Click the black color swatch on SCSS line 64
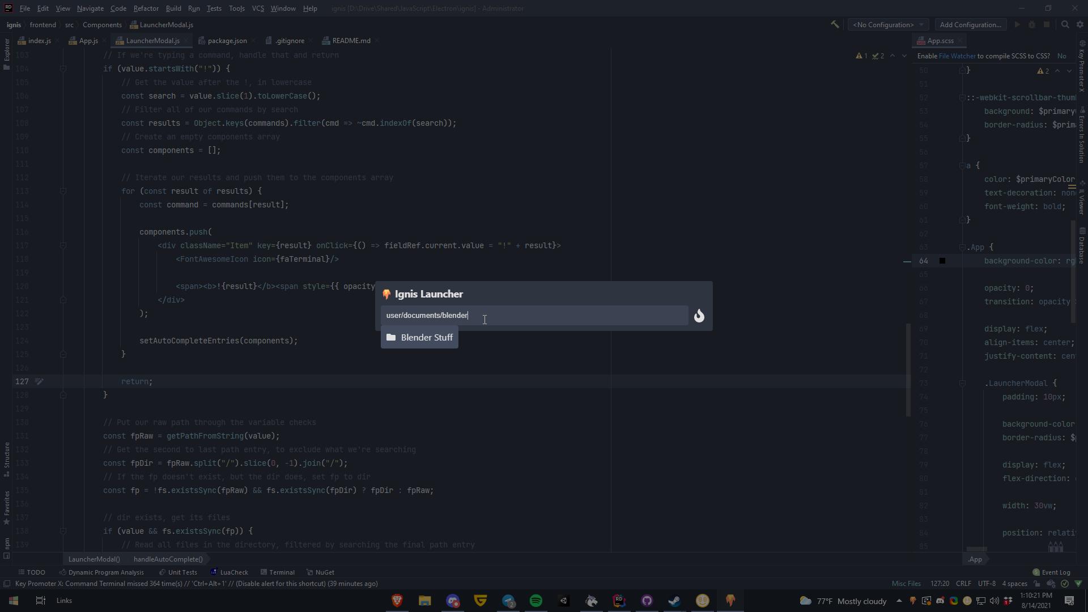 [942, 261]
